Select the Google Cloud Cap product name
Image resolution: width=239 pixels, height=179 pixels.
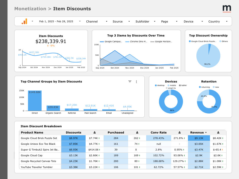click(32, 155)
